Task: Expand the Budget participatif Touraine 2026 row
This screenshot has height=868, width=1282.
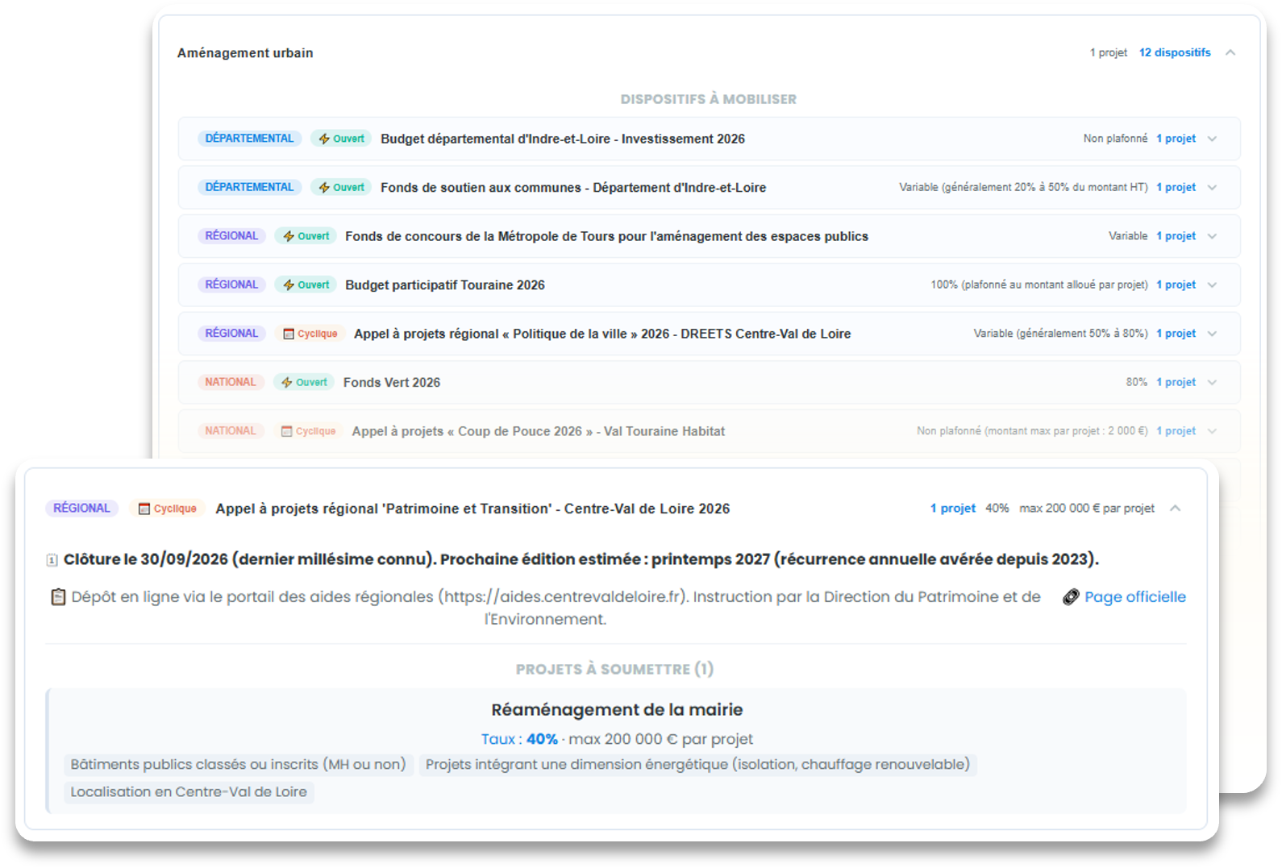Action: point(1212,285)
